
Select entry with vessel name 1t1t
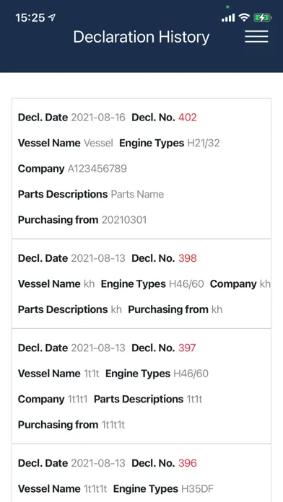point(141,386)
